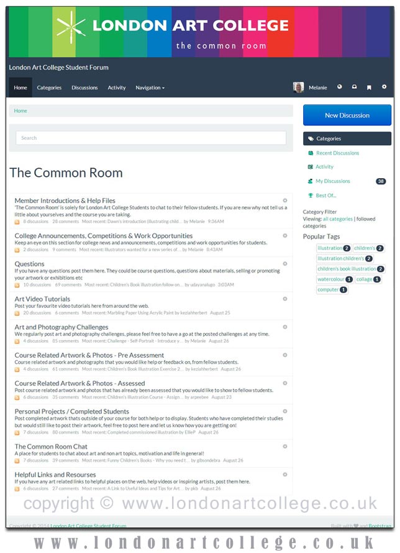Open Member Introductions & Help Files category
The height and width of the screenshot is (553, 400).
65,200
